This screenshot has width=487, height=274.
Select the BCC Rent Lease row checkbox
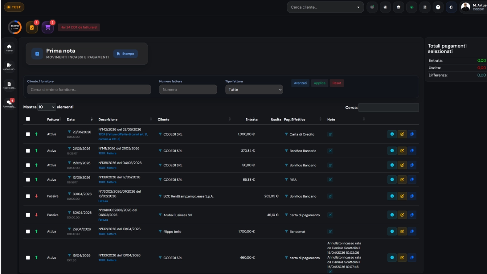point(28,196)
